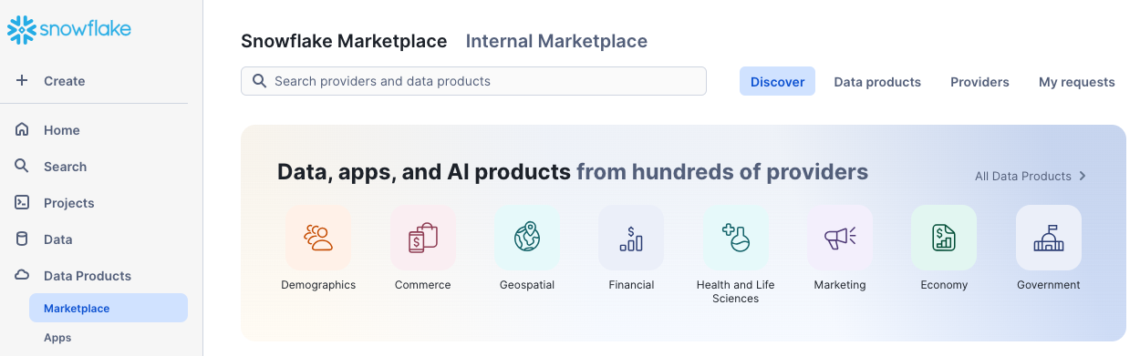Select the Geospatial globe icon
This screenshot has width=1140, height=356.
(x=527, y=238)
